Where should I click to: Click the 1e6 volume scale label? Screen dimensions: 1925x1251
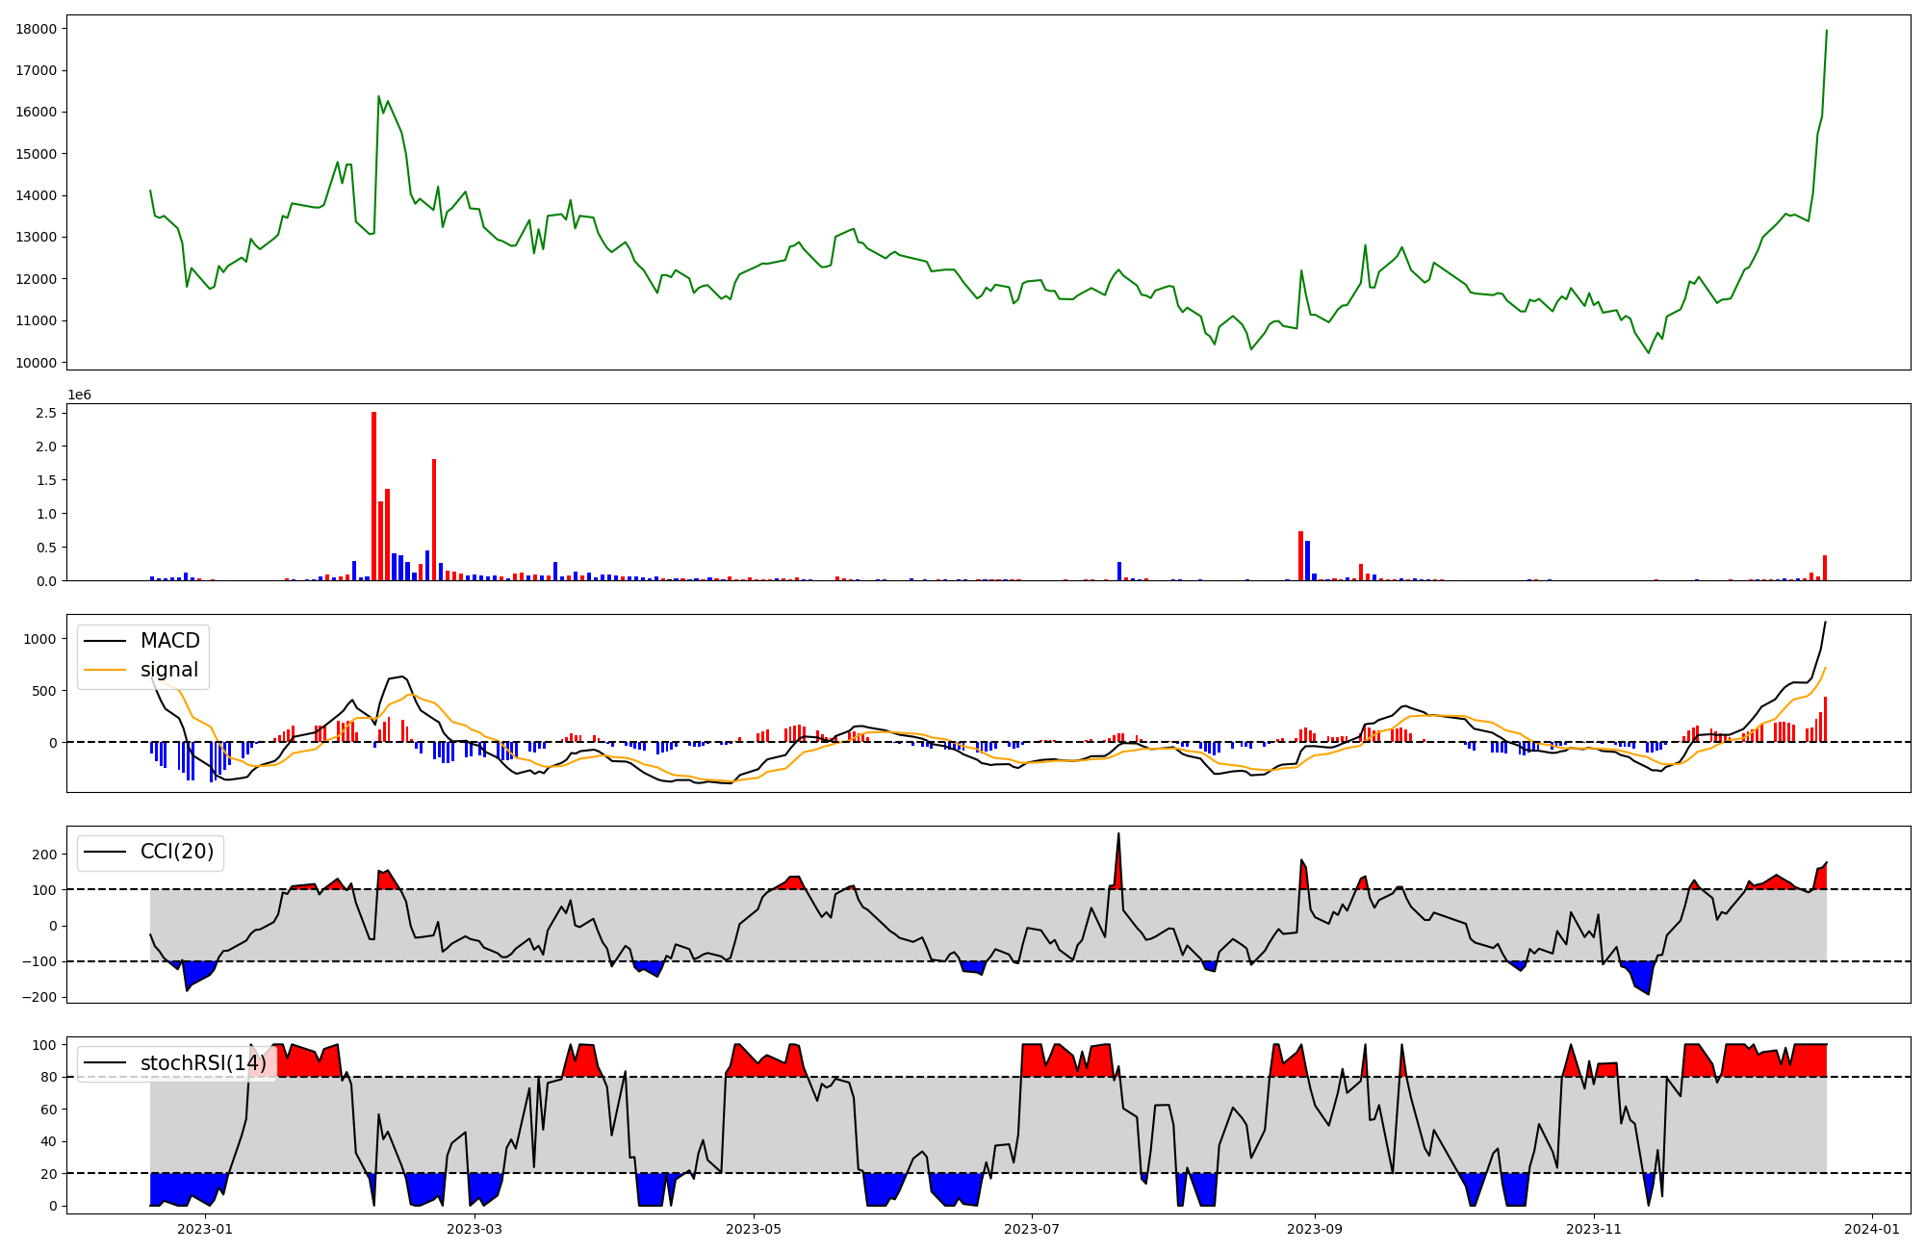coord(79,396)
